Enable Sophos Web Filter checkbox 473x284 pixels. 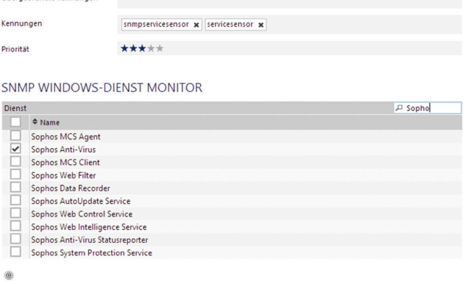click(x=15, y=174)
